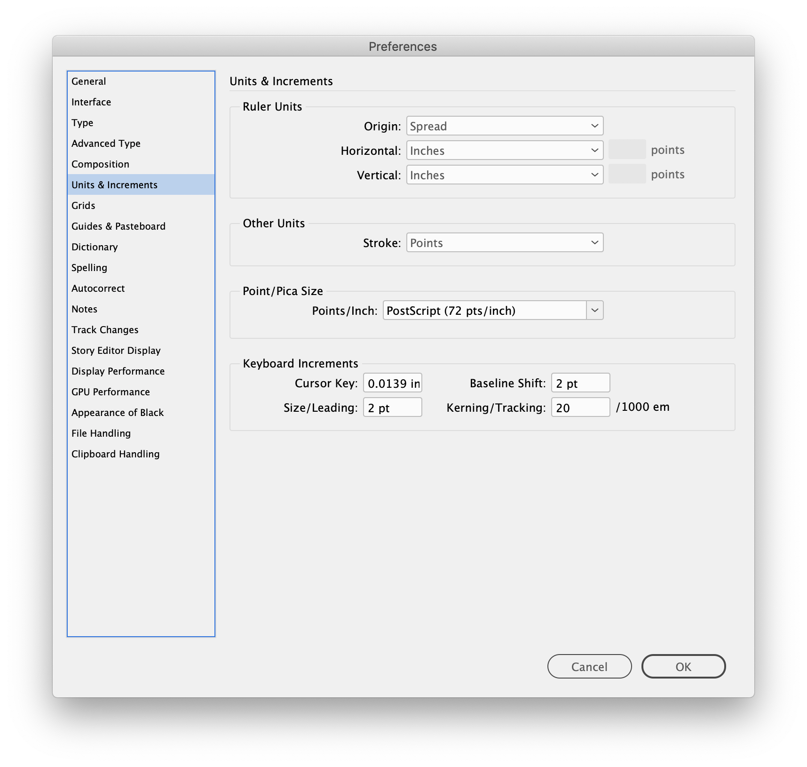Open the Origin dropdown in Ruler Units
This screenshot has height=767, width=807.
(504, 126)
